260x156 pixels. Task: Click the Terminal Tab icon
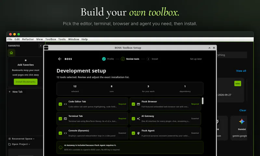point(65,119)
